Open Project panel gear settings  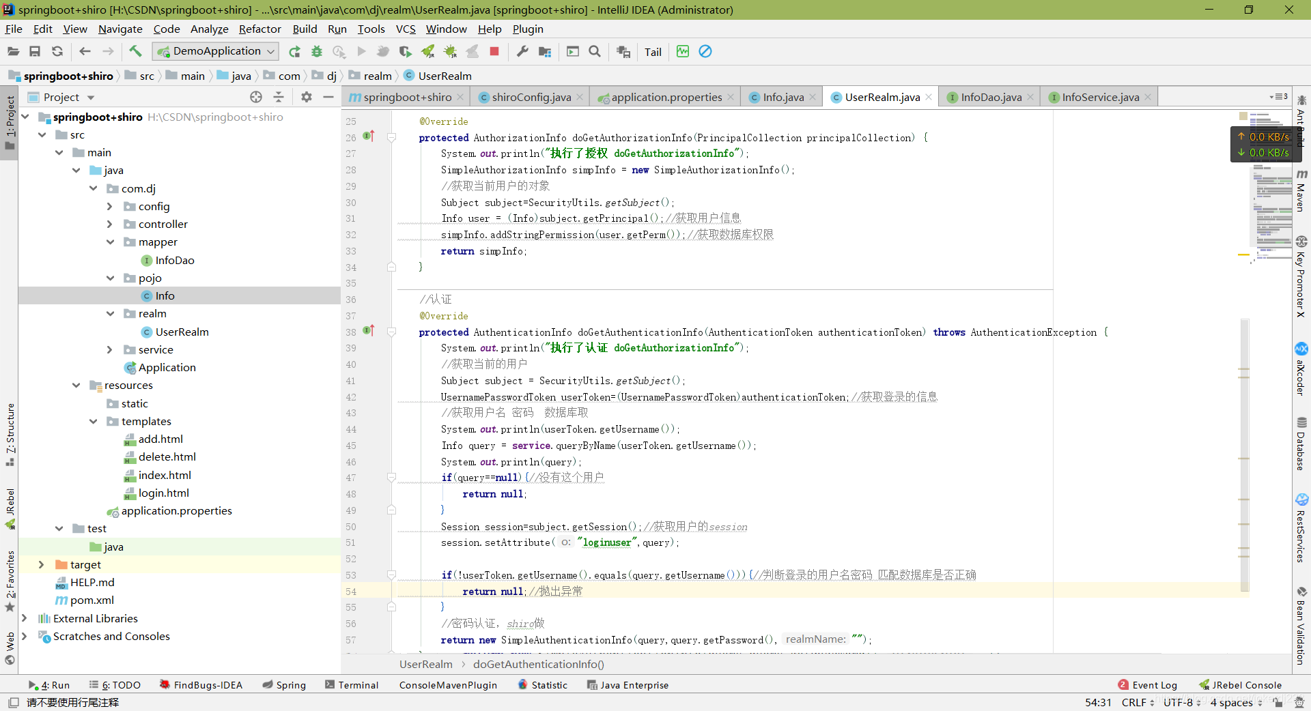click(307, 97)
